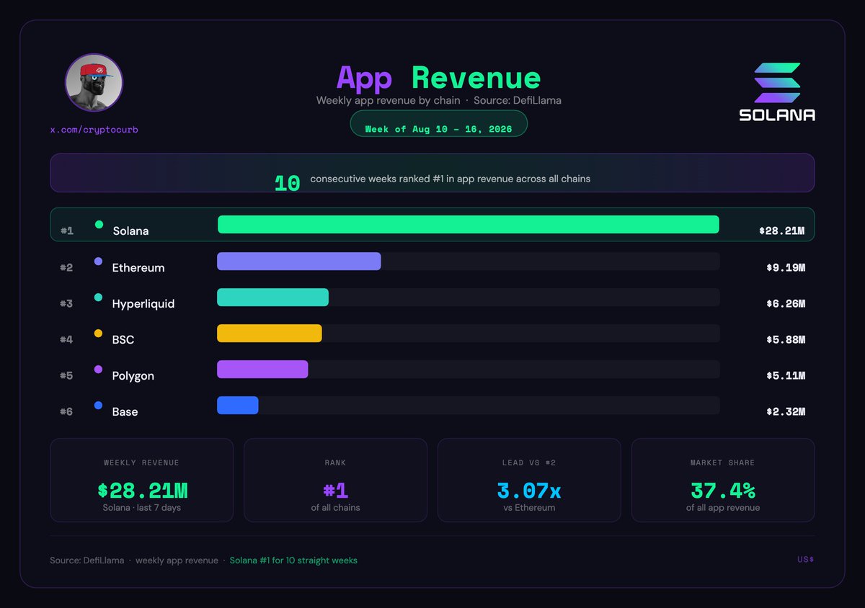Click the BSC chain name
The width and height of the screenshot is (865, 608).
(x=123, y=339)
